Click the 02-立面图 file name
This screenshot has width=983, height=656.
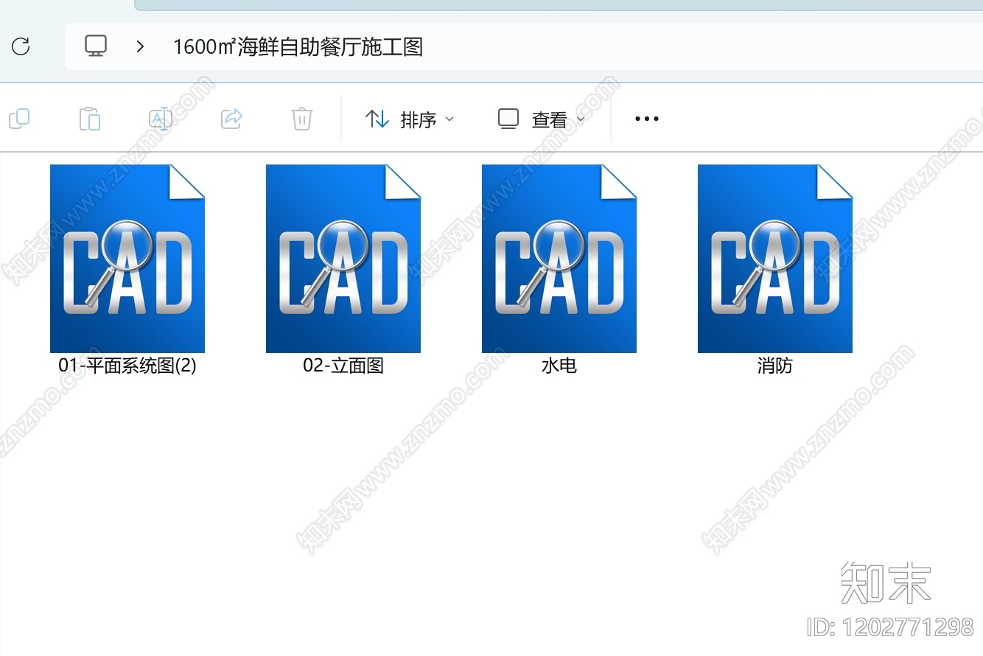[x=343, y=366]
